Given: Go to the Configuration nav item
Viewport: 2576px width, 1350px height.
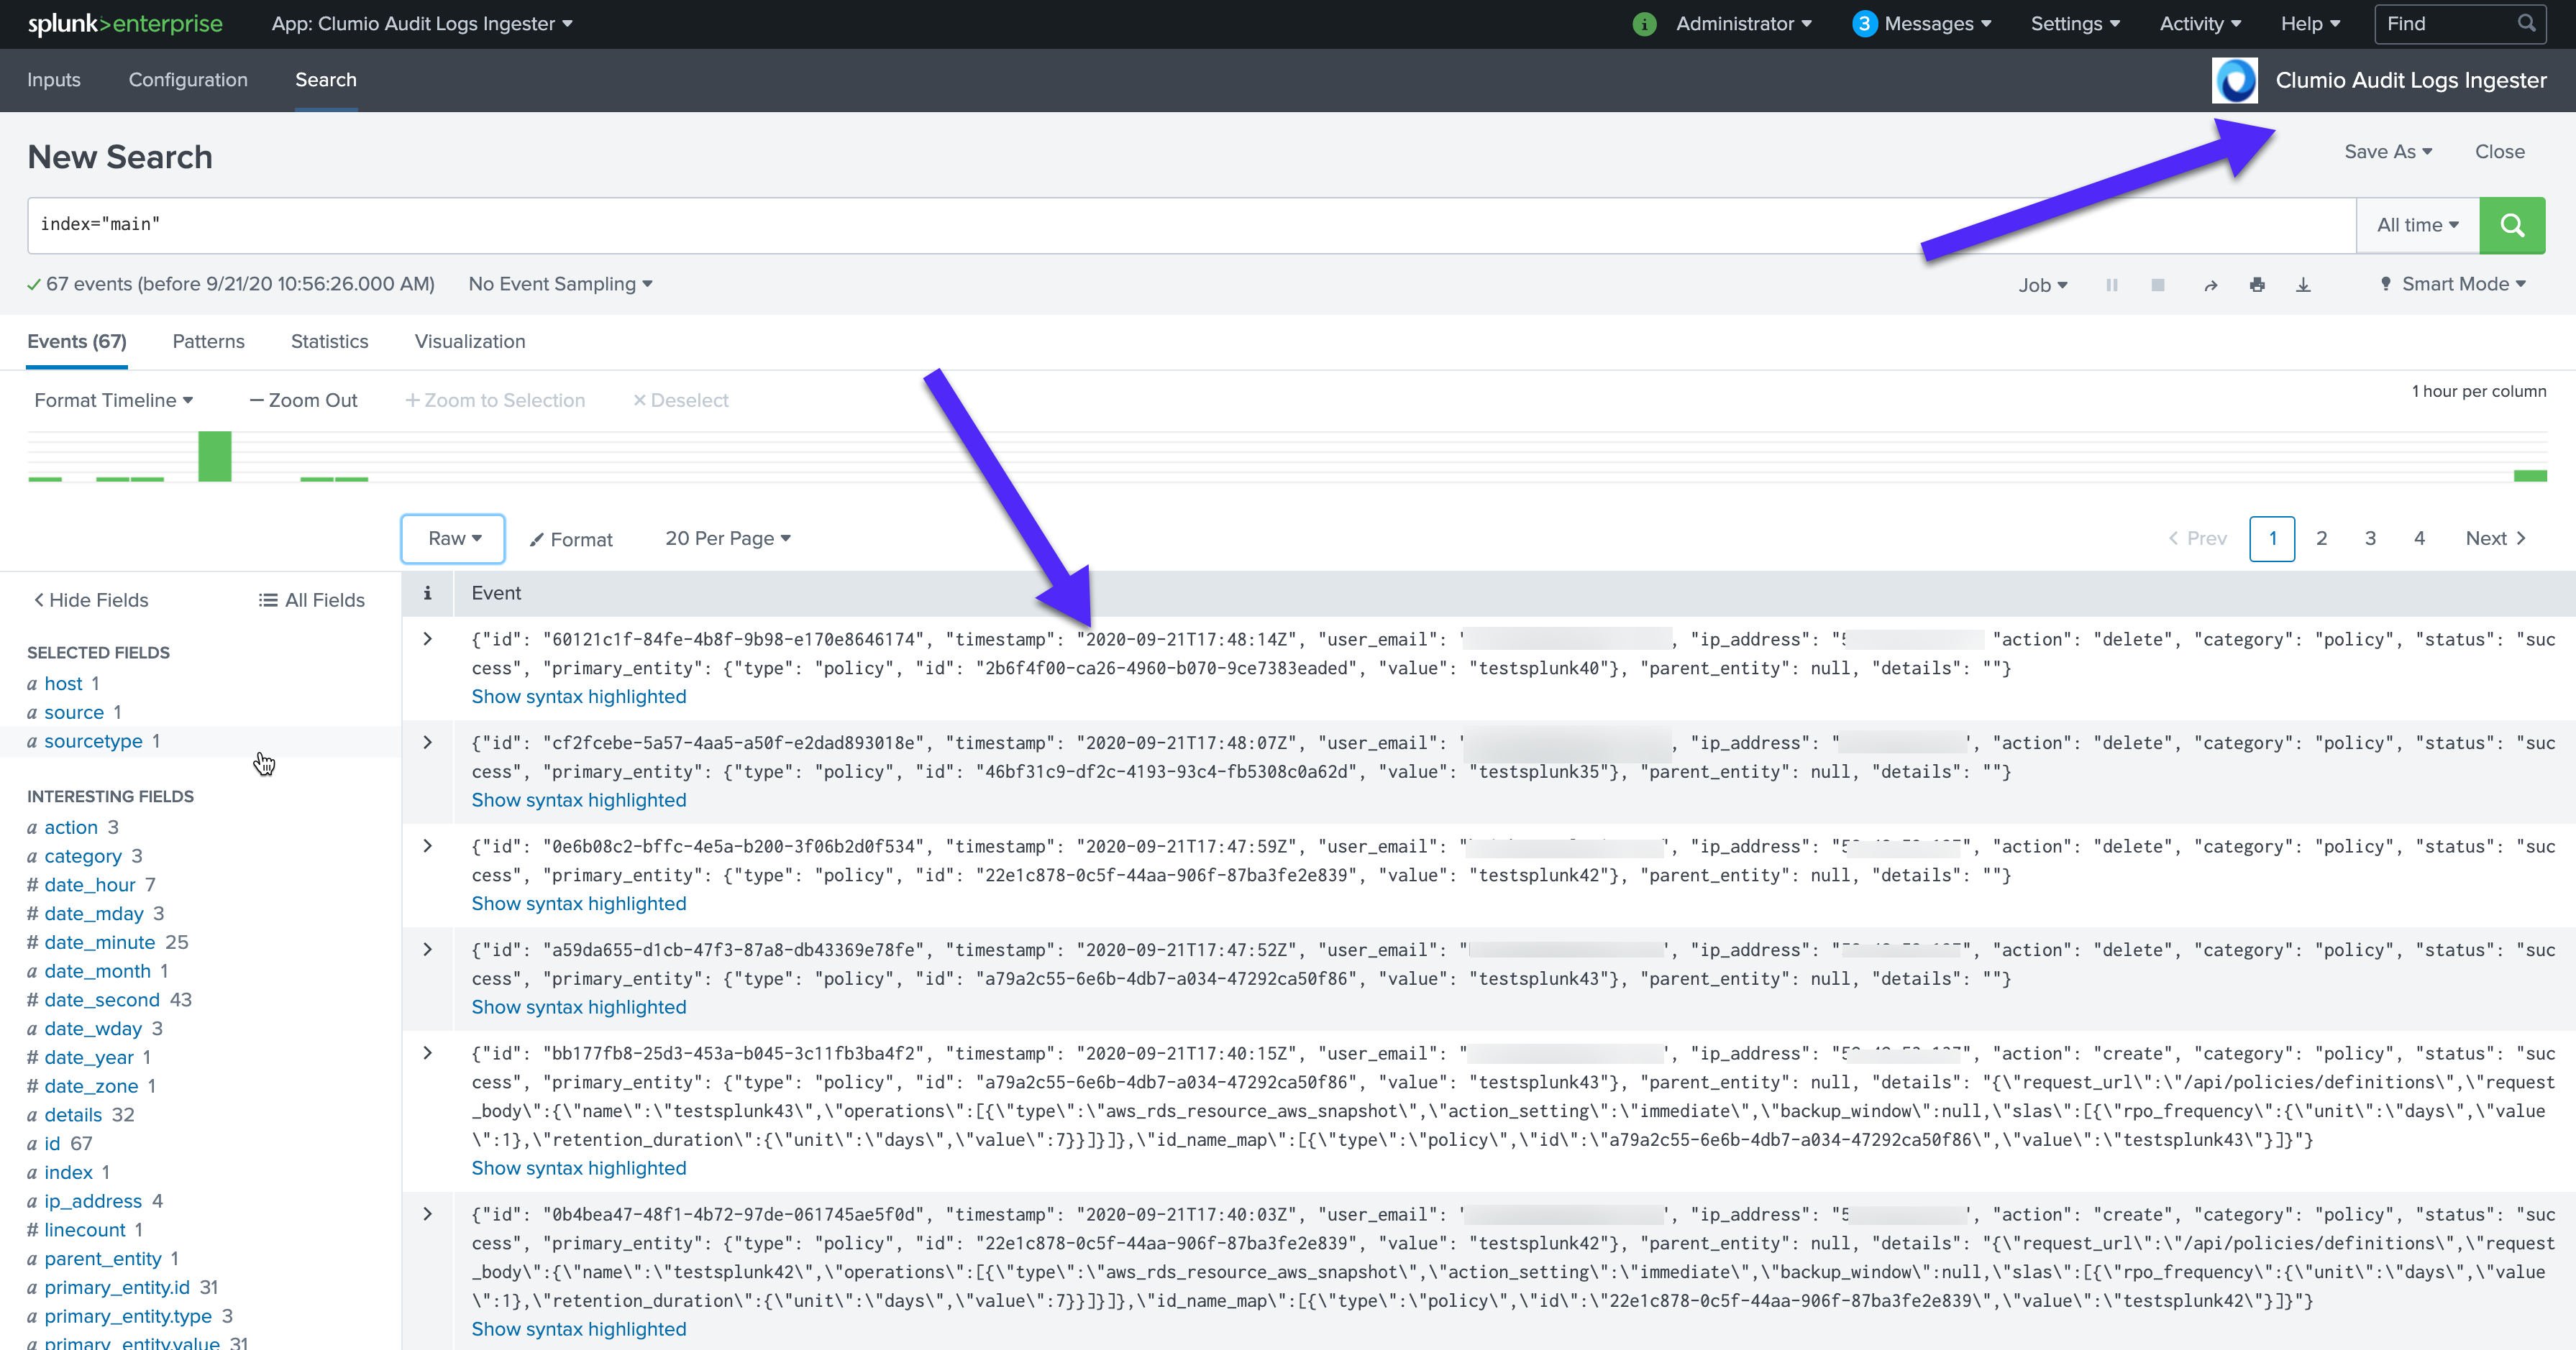Looking at the screenshot, I should [188, 80].
